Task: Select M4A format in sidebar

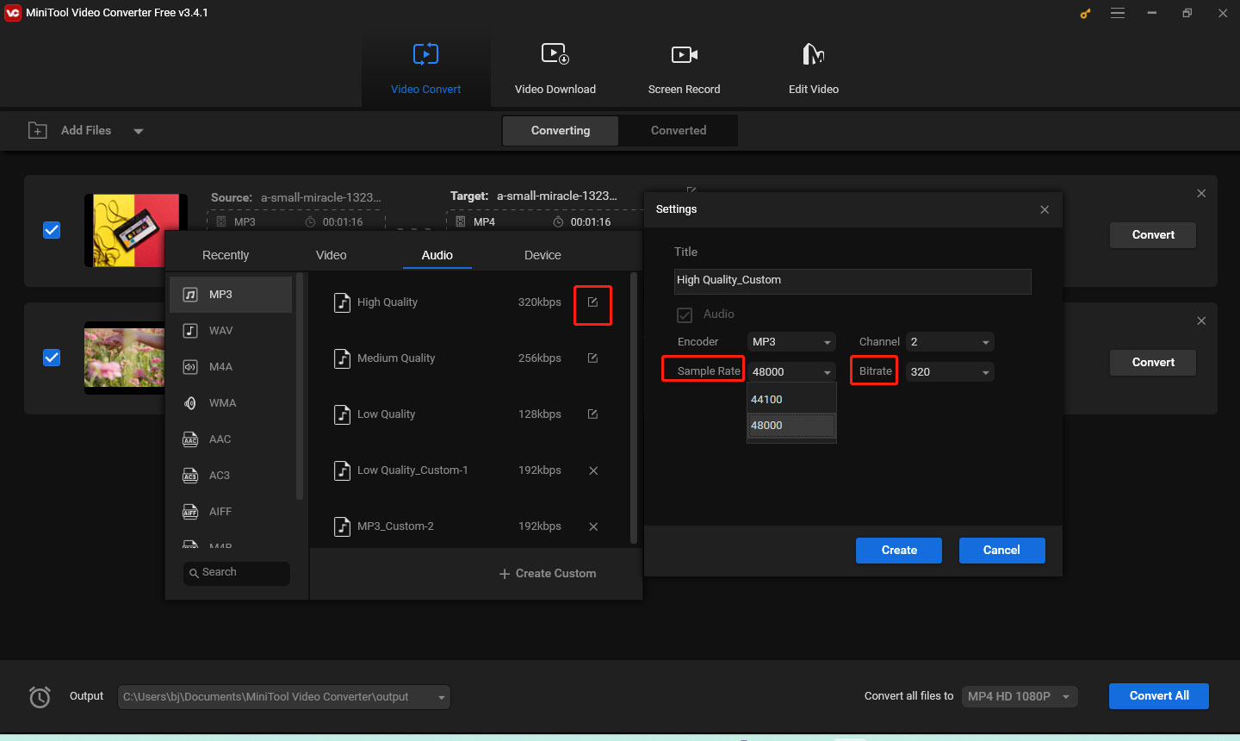Action: [x=231, y=367]
